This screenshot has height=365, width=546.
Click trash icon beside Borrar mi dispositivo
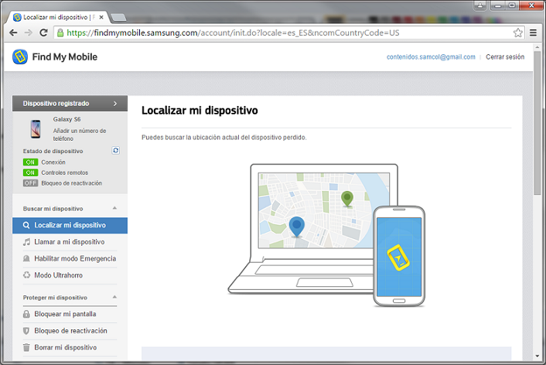(x=26, y=347)
